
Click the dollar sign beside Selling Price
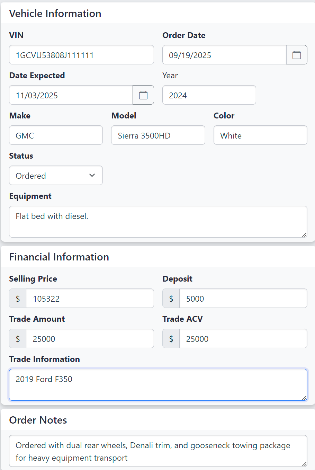[x=18, y=299]
